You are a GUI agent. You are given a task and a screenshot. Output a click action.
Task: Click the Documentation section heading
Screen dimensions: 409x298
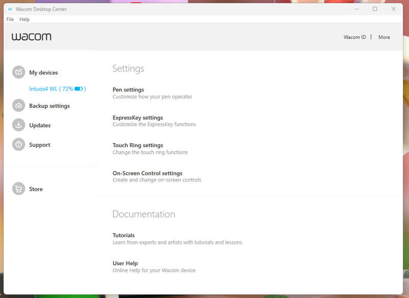[x=144, y=214]
